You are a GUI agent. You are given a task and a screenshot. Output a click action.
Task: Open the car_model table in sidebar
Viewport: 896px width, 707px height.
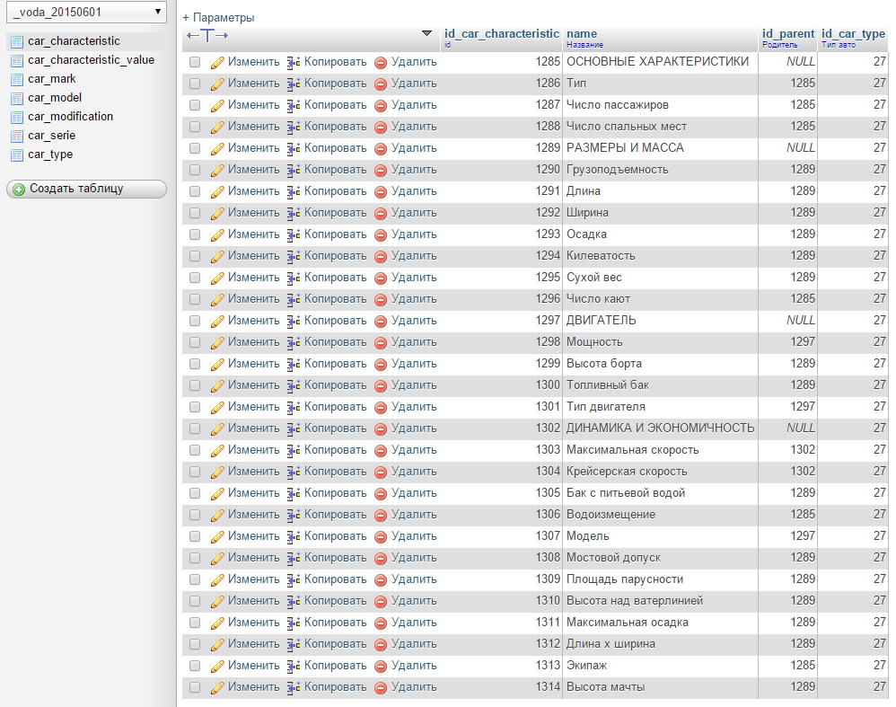(x=54, y=98)
